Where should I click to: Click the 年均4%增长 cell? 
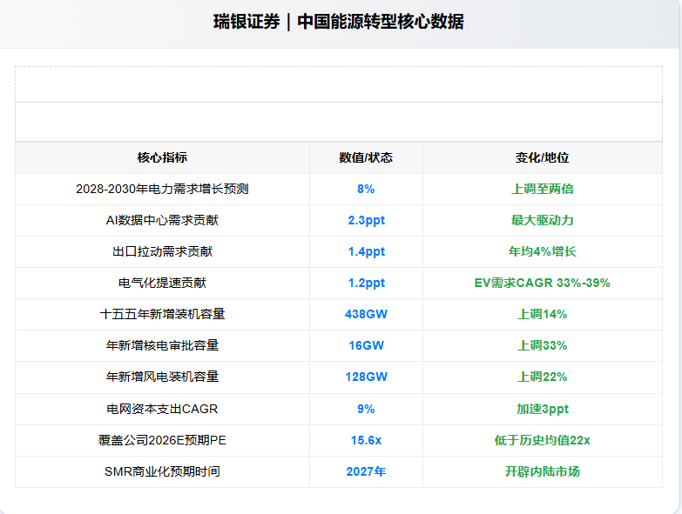(x=543, y=252)
